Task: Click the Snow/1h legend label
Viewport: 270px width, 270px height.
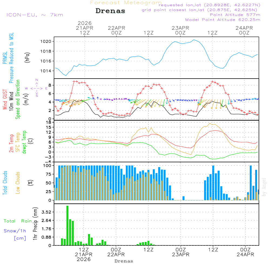Action: click(15, 231)
